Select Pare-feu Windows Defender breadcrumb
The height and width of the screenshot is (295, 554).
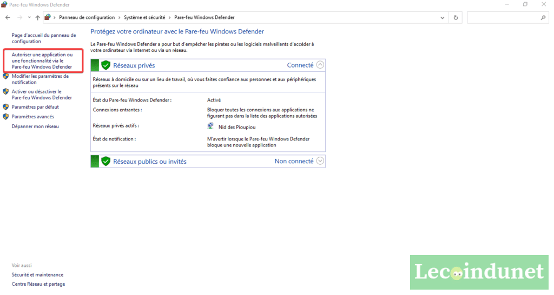[204, 17]
